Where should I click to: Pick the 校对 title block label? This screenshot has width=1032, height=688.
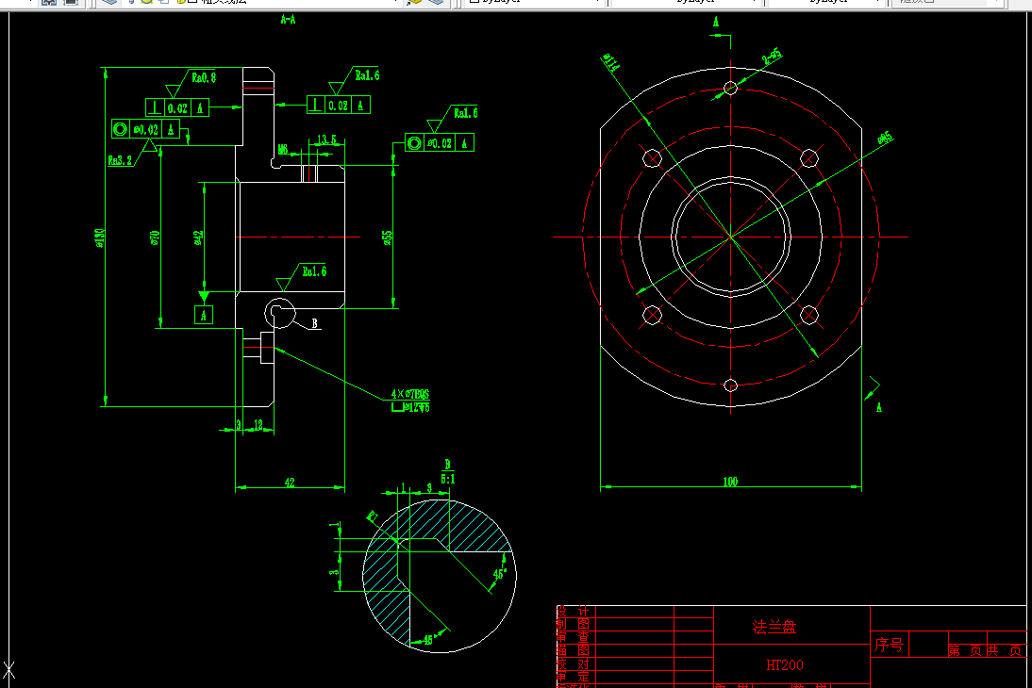[573, 663]
